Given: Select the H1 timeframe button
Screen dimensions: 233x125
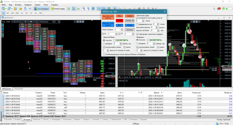Looking at the screenshot, I should tap(22, 13).
